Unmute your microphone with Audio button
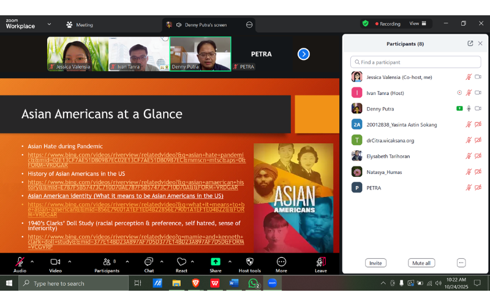This screenshot has height=306, width=490. click(x=20, y=262)
